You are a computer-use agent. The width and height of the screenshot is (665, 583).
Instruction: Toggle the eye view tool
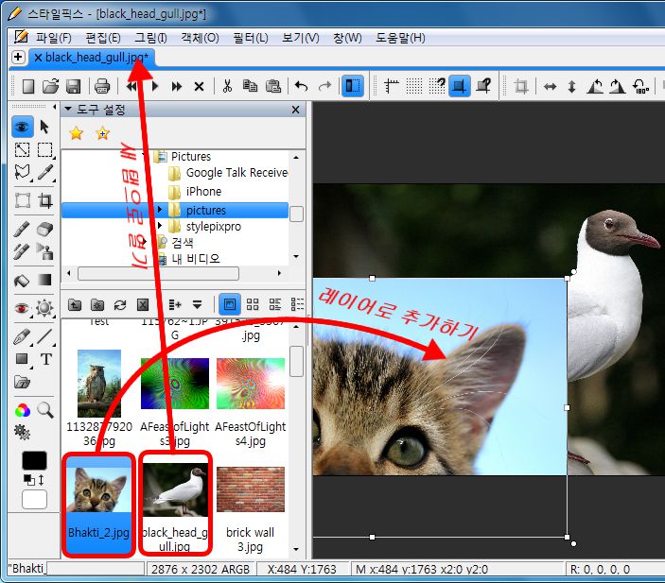point(23,127)
